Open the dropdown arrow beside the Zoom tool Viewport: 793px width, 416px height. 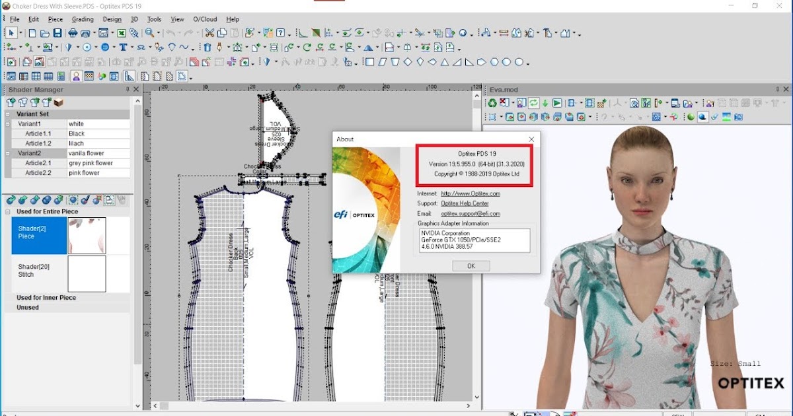tap(159, 33)
